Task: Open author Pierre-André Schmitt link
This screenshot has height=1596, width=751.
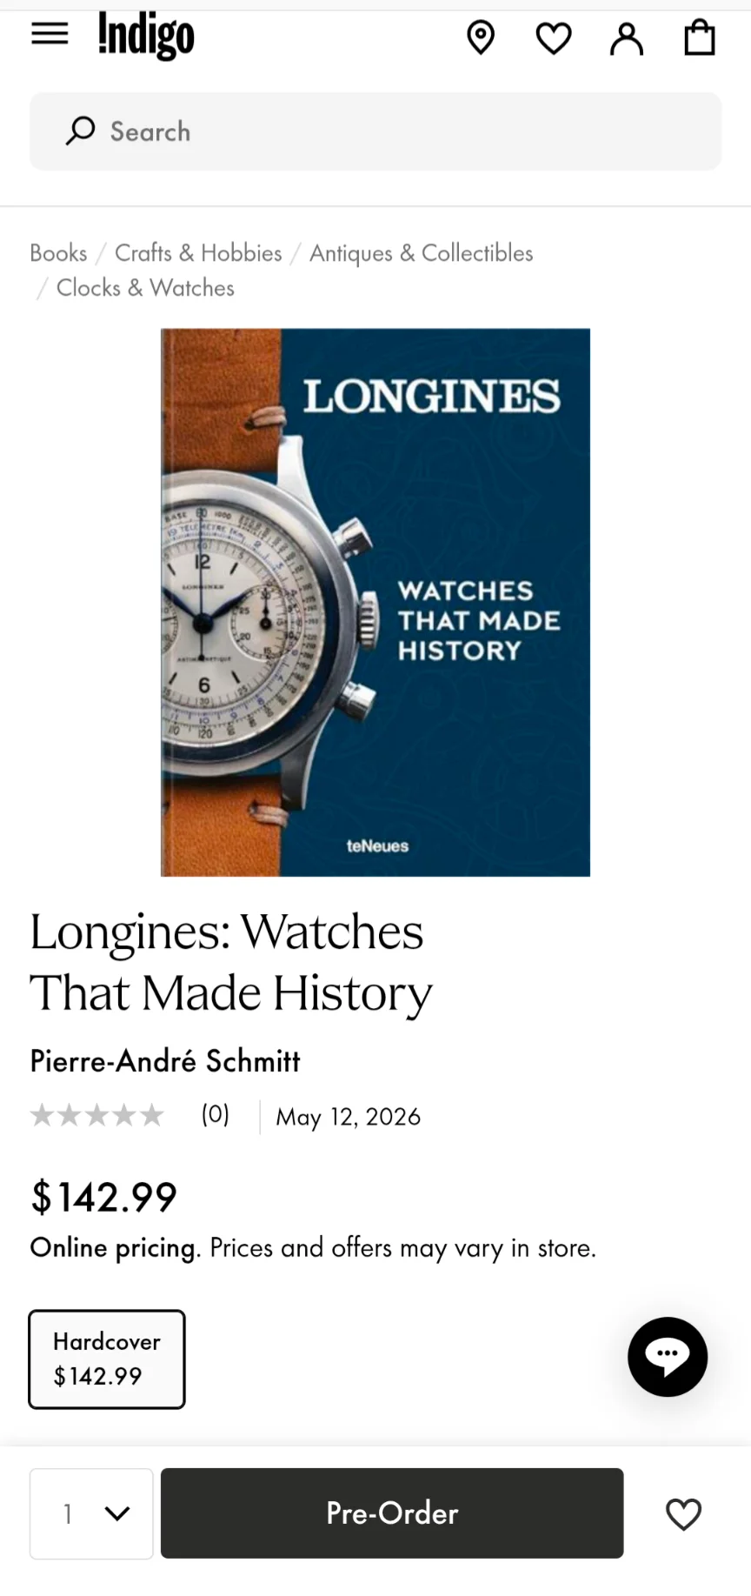Action: click(x=165, y=1061)
